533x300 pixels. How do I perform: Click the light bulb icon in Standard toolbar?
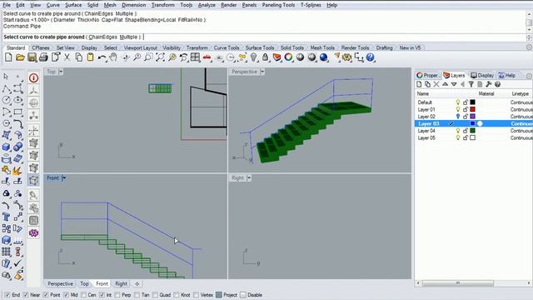coord(253,57)
